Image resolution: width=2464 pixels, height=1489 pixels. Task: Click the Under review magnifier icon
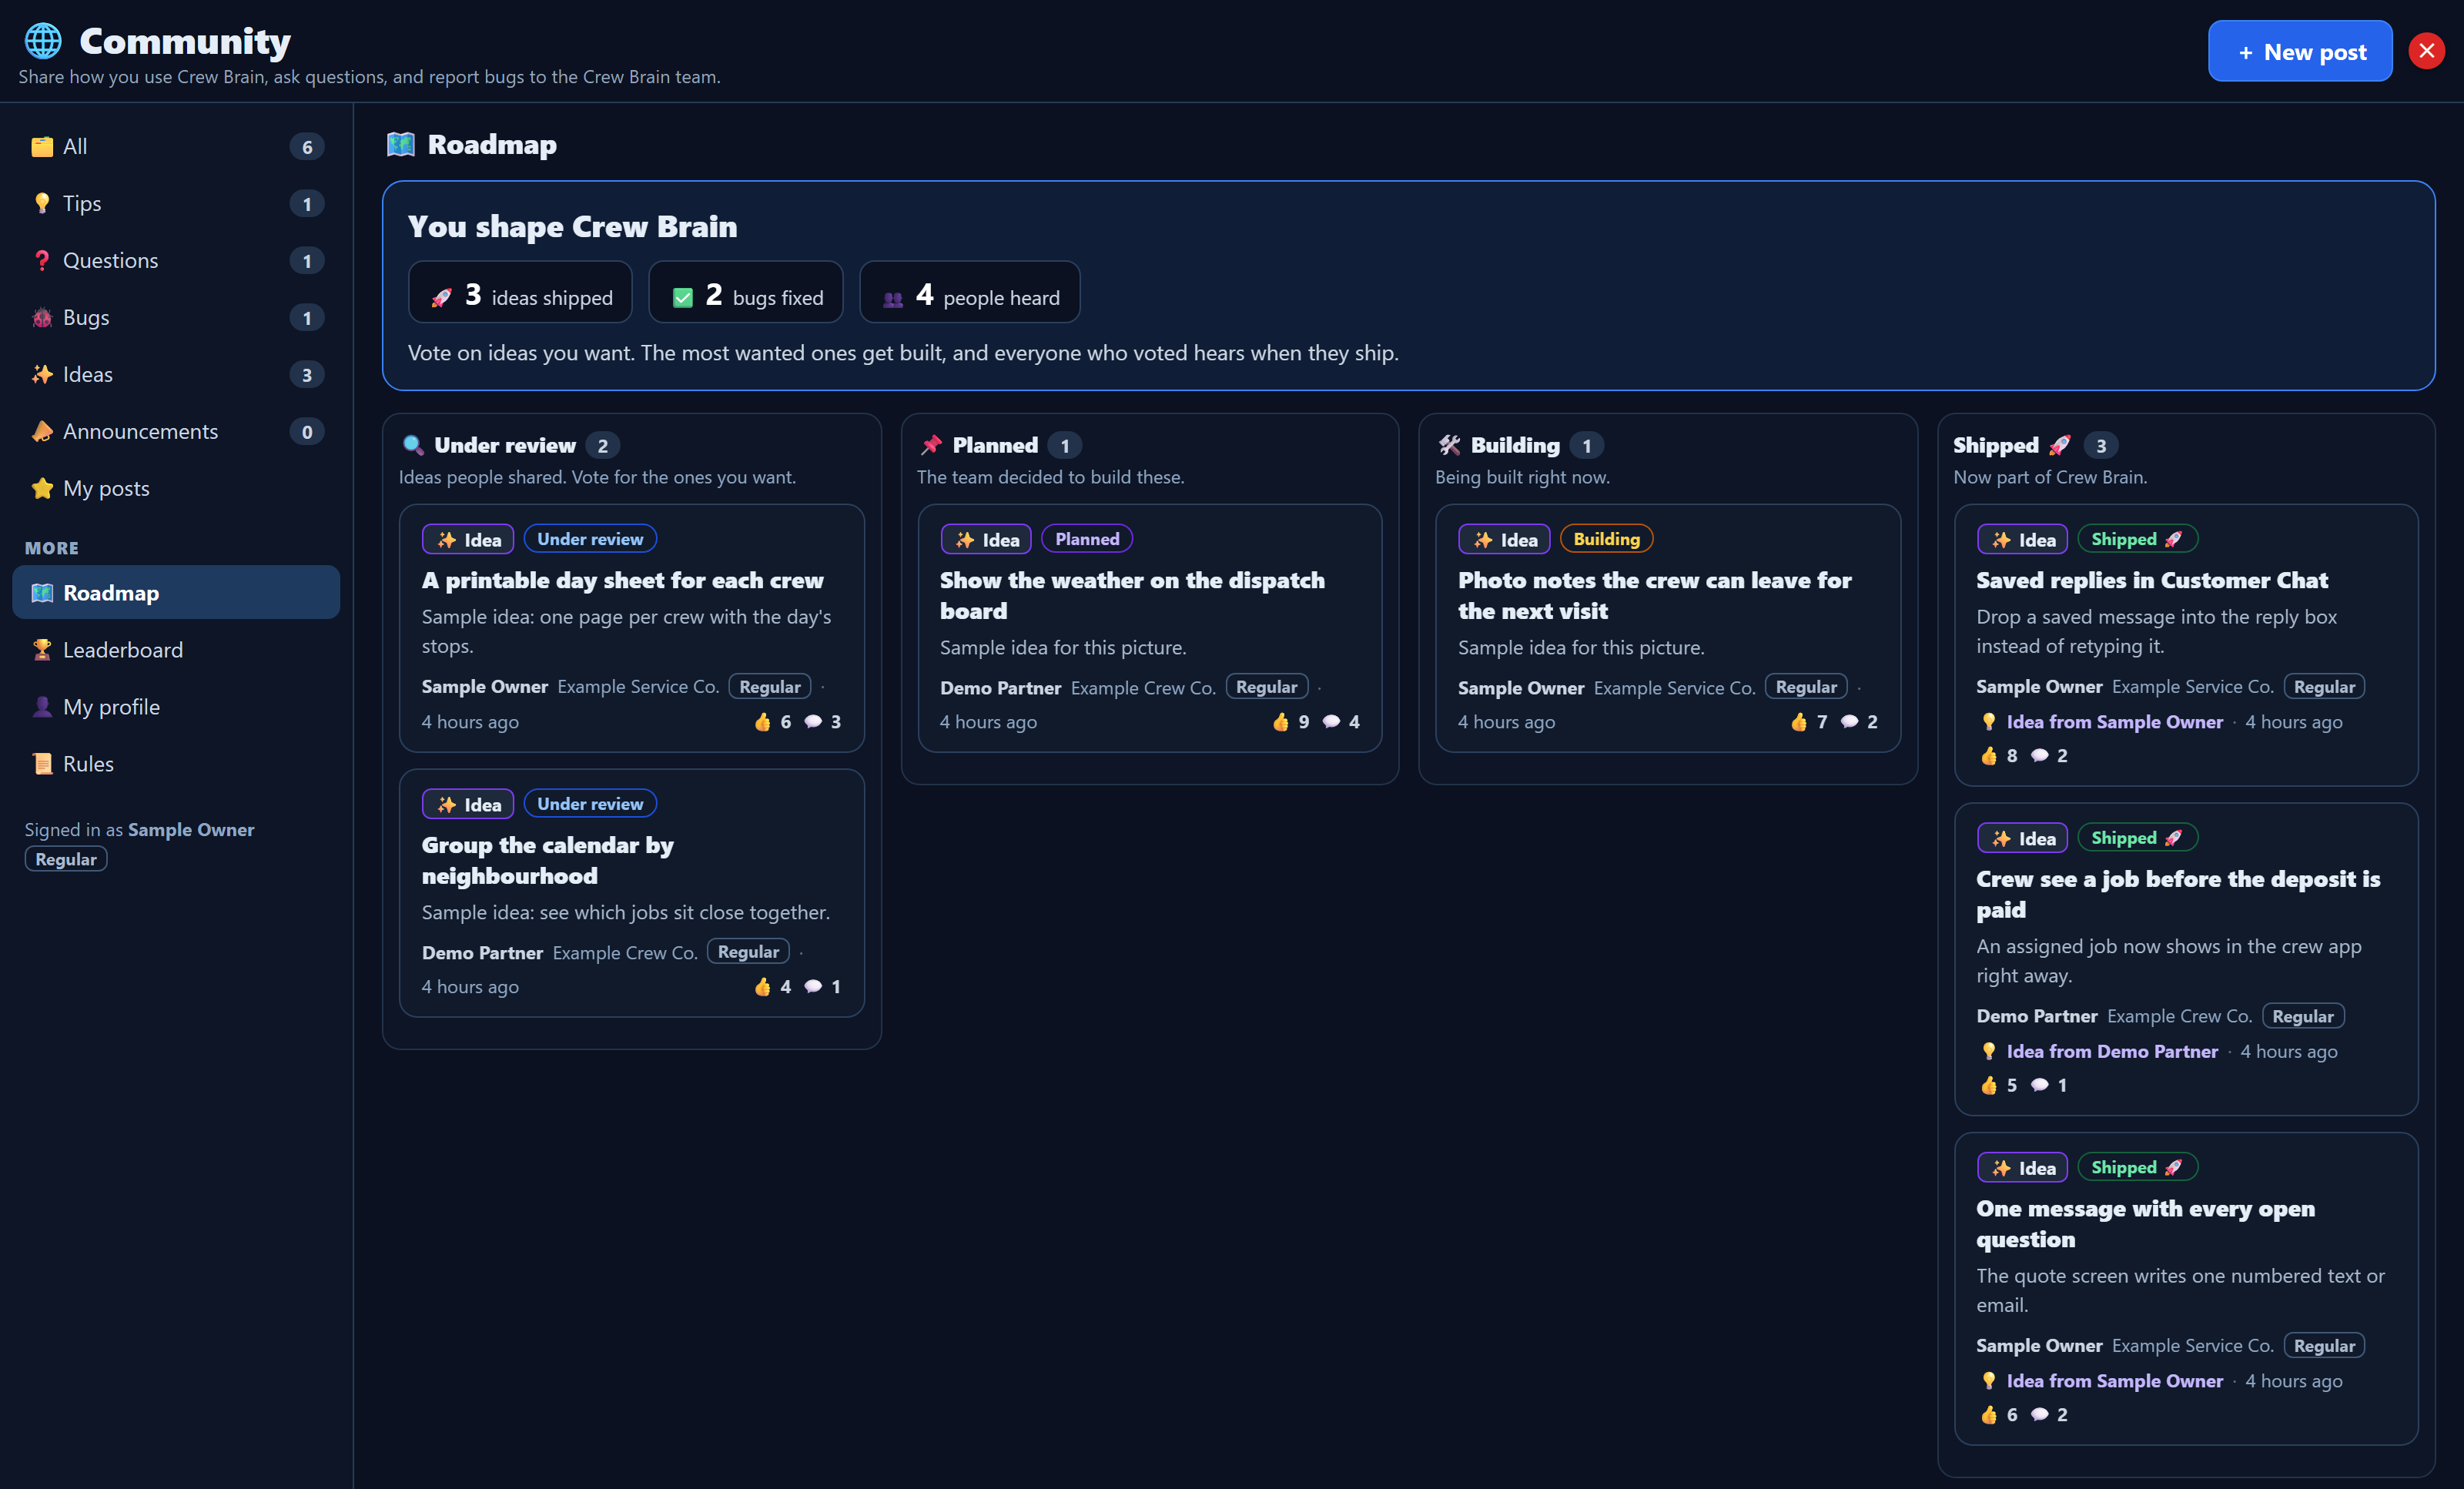(x=412, y=446)
